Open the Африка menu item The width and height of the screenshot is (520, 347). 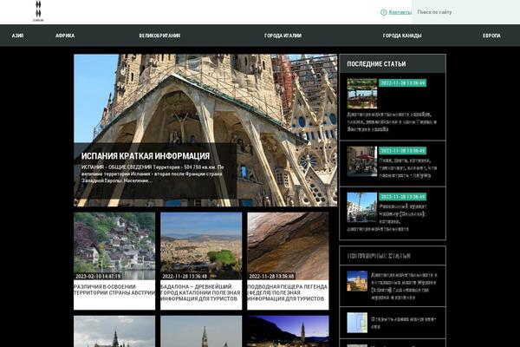[x=65, y=36]
